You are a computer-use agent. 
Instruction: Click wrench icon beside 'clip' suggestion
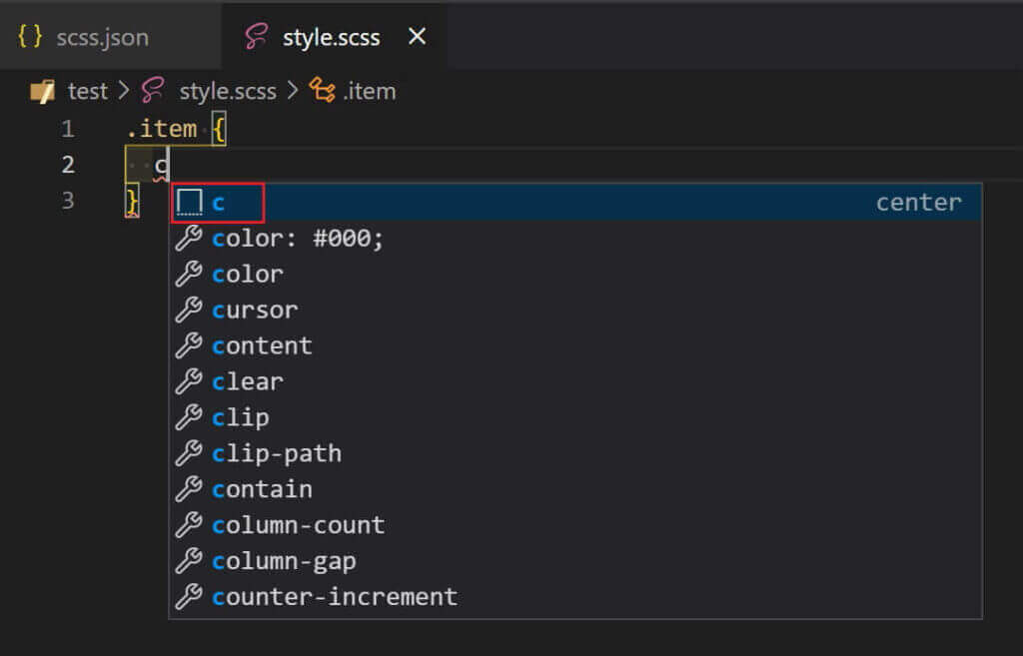tap(189, 417)
